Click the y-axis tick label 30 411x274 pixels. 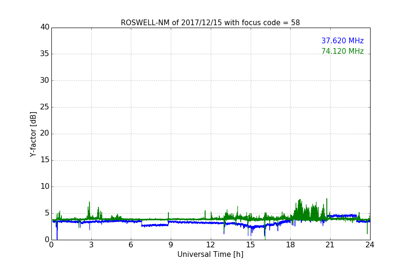point(45,80)
